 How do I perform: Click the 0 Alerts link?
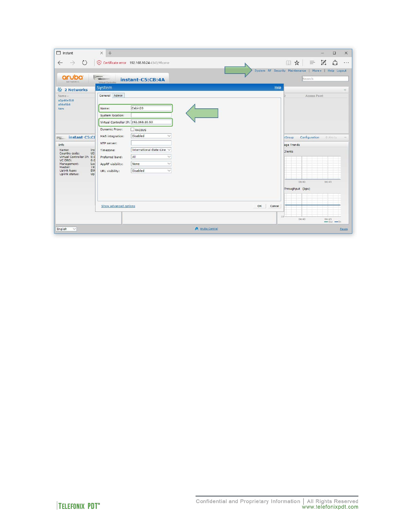331,138
